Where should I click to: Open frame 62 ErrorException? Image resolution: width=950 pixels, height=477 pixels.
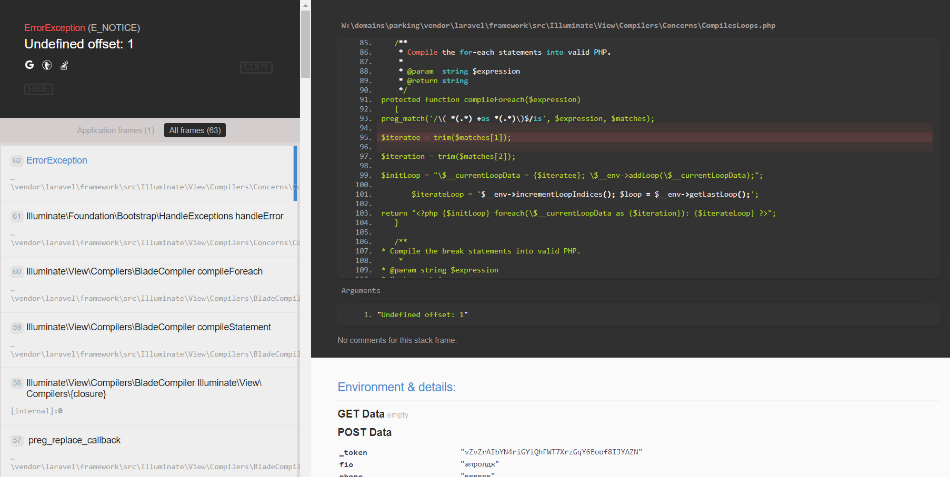(x=148, y=173)
